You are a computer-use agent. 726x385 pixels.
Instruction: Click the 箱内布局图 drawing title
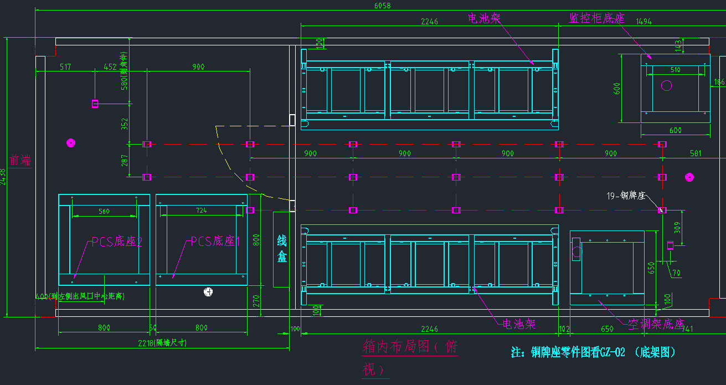410,357
